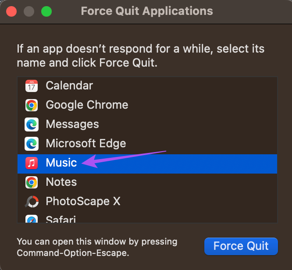Click the icon beside Messages

32,124
